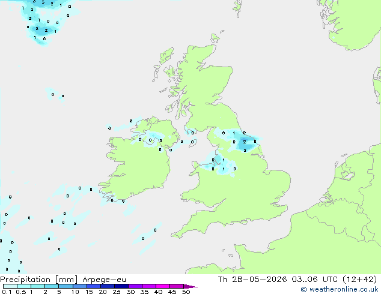Pick the dark navy legend swatch between 25 and 30
This screenshot has width=381, height=294.
pyautogui.click(x=121, y=286)
